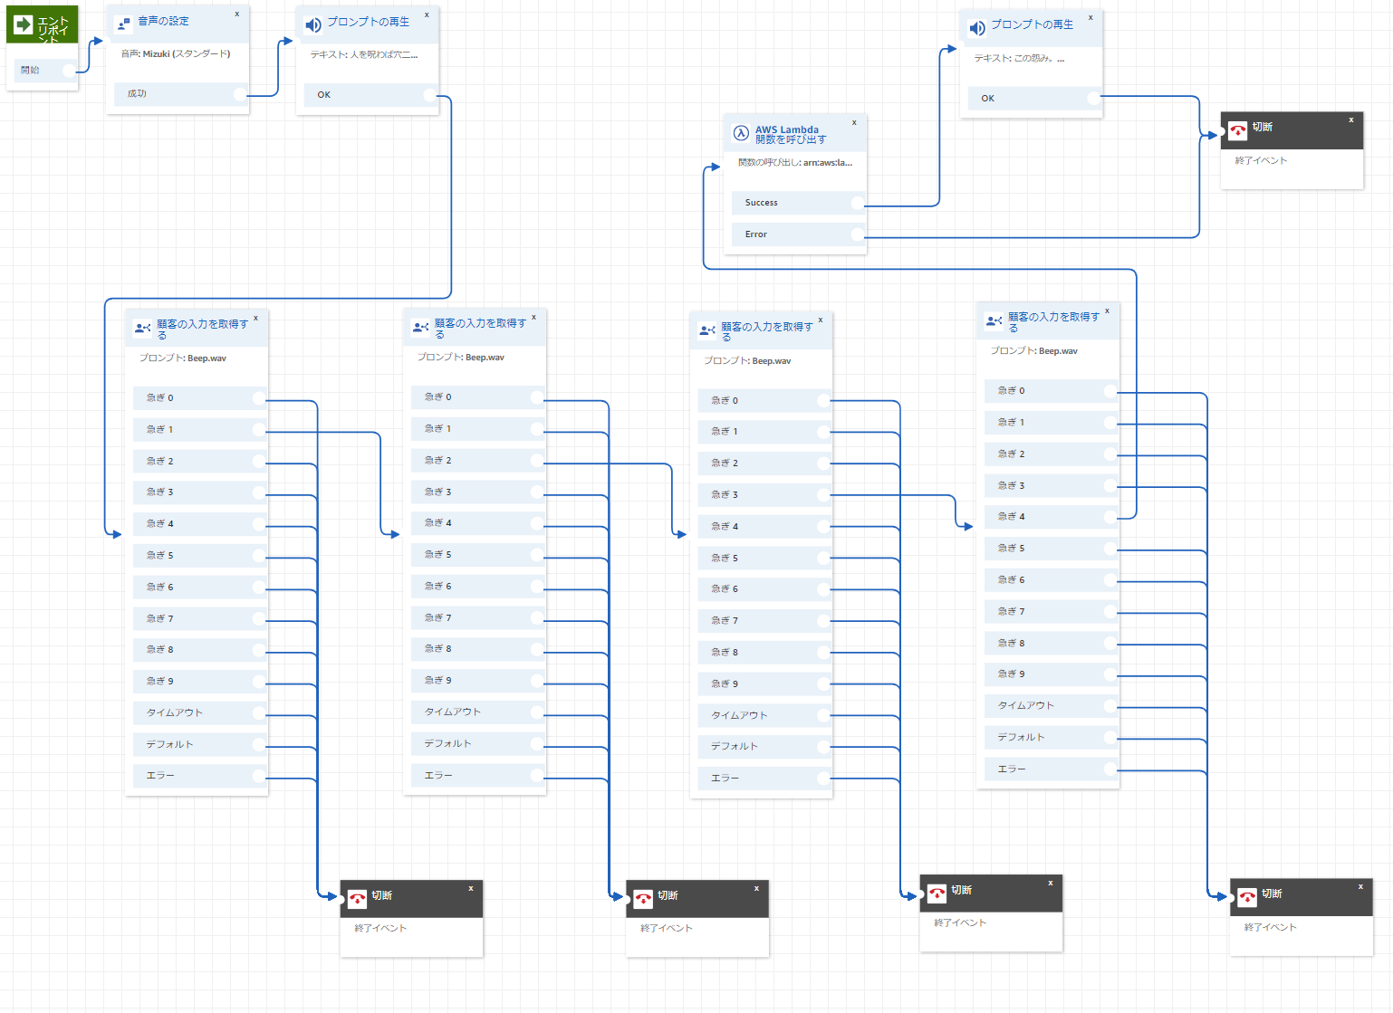Remove the bottom-left 切断 block with its x
Viewport: 1393px width, 1013px height.
[471, 888]
